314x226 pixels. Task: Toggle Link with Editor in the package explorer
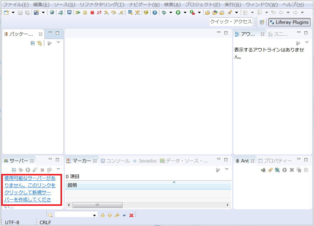pos(39,43)
